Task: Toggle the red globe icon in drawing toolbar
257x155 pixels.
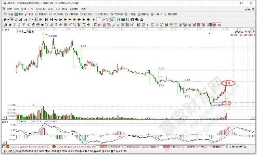Action: pyautogui.click(x=215, y=25)
